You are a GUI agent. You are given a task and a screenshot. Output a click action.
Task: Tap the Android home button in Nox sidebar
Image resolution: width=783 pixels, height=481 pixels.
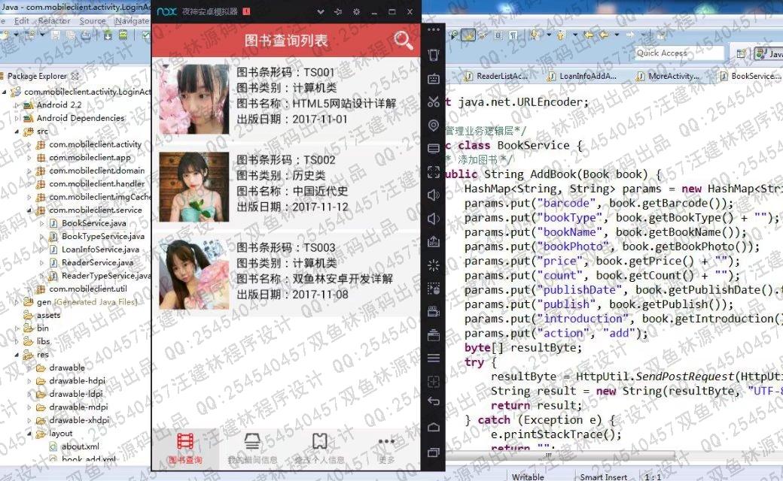434,427
